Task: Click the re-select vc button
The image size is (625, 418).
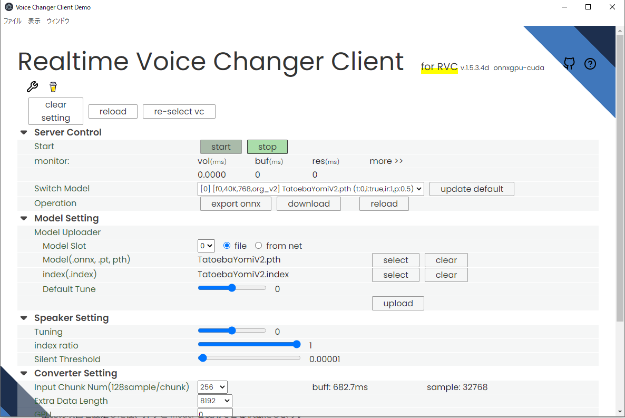Action: [x=179, y=112]
